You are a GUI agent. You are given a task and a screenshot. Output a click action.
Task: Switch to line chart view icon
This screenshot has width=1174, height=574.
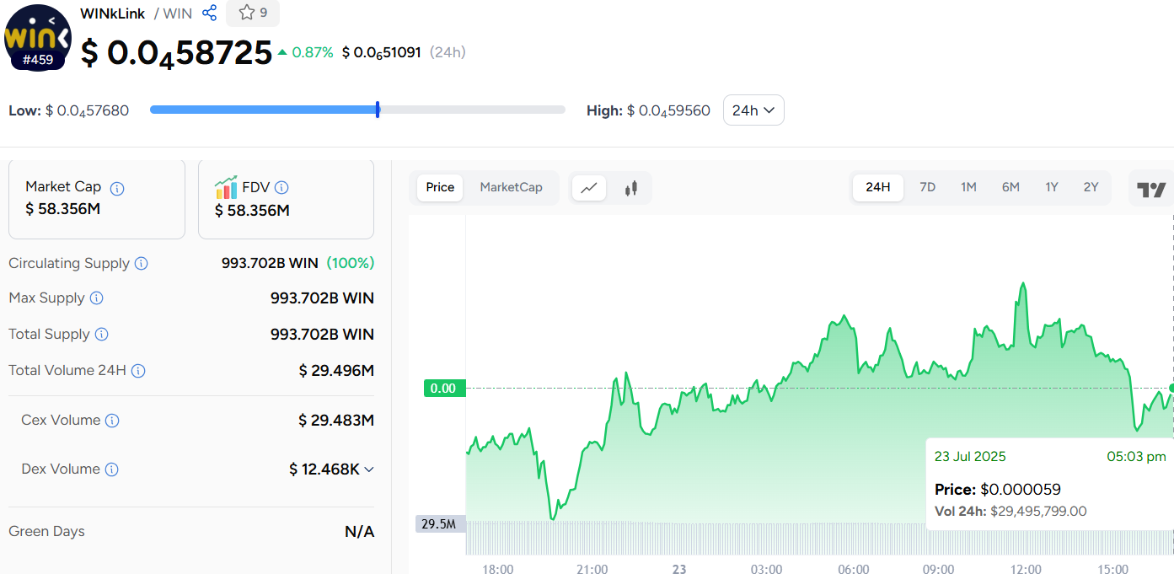[589, 188]
